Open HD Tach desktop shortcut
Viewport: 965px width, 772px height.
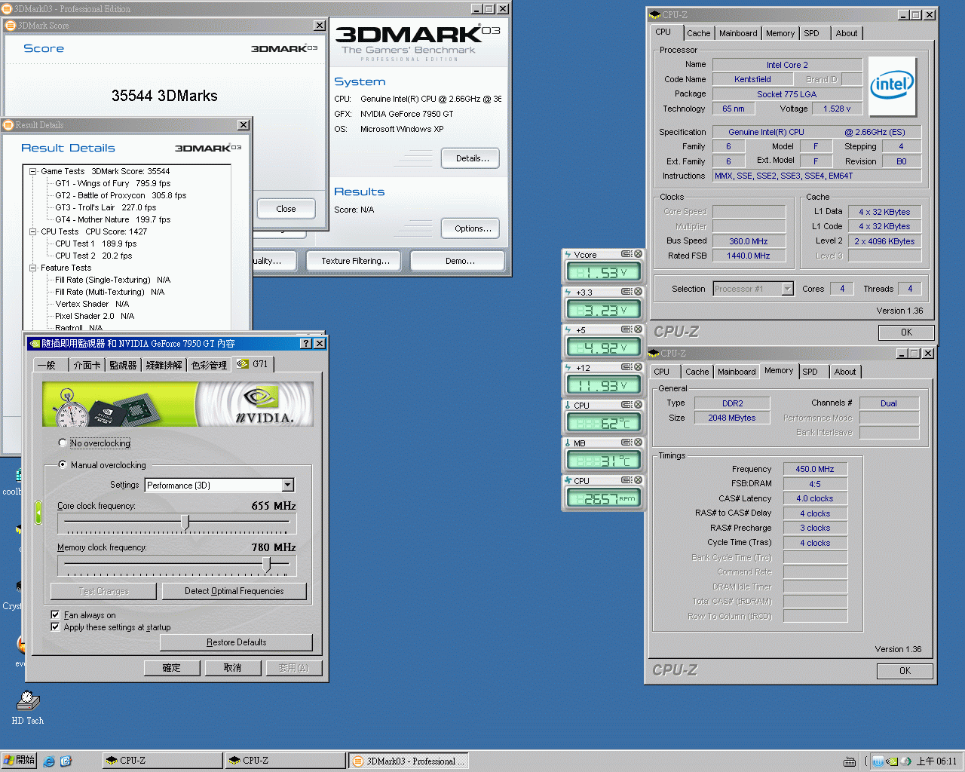tap(28, 708)
